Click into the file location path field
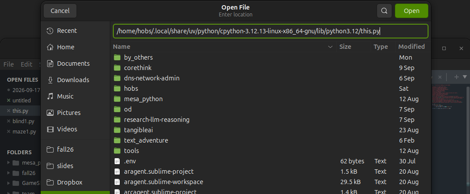The height and width of the screenshot is (194, 470). [270, 31]
